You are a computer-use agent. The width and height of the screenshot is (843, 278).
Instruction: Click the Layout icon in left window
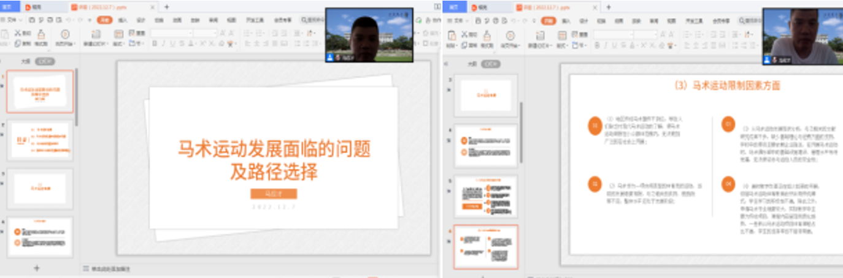(x=118, y=34)
